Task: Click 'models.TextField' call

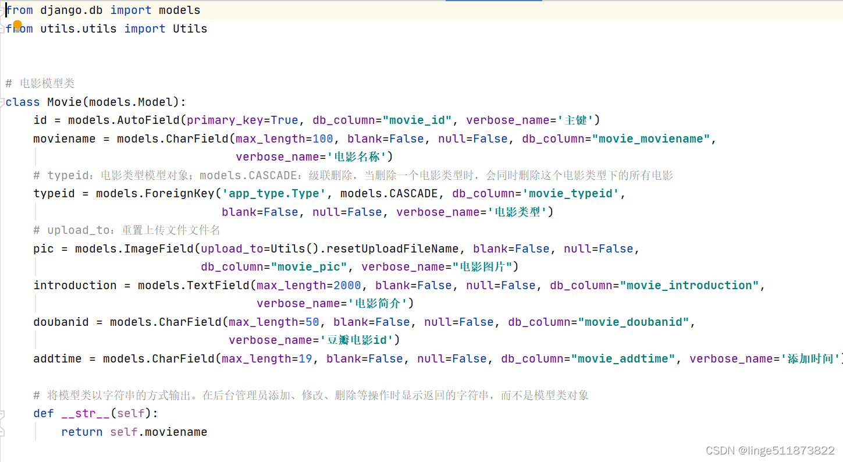Action: tap(194, 285)
